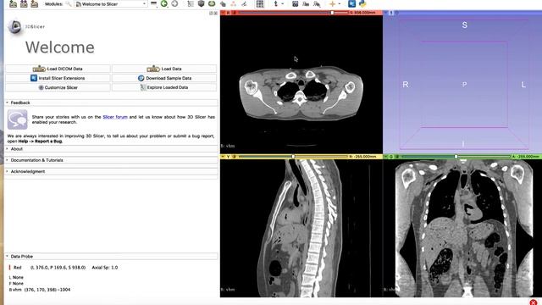This screenshot has width=542, height=305.
Task: Open the Modules selector dropdown
Action: 111,4
